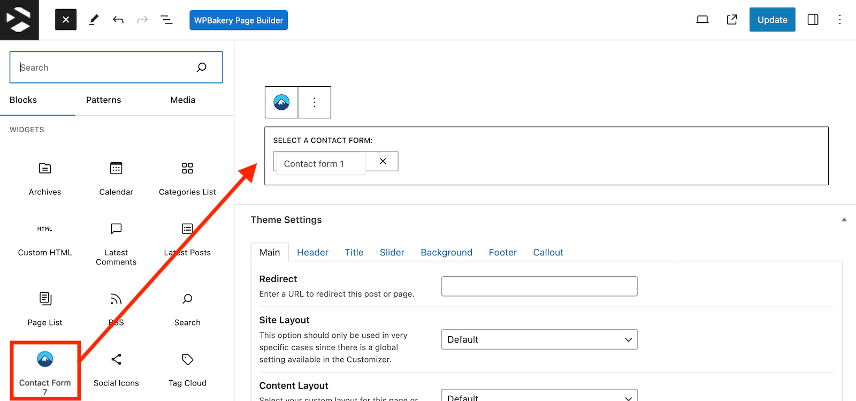The height and width of the screenshot is (401, 856).
Task: Click the SELECT A CONTACT FORM label
Action: click(323, 140)
